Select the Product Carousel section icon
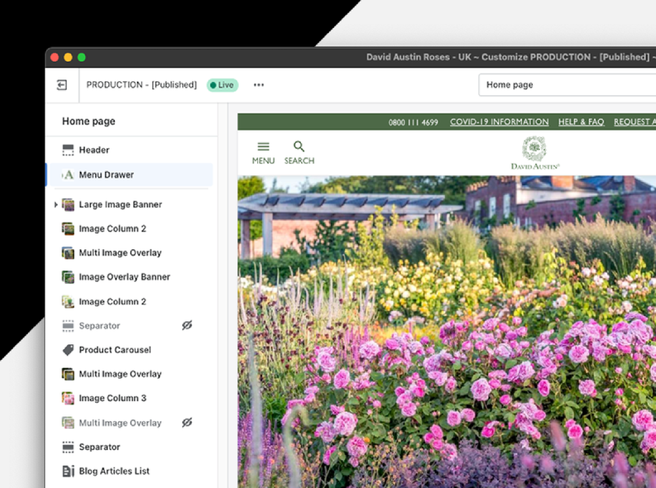Viewport: 656px width, 488px height. point(68,350)
